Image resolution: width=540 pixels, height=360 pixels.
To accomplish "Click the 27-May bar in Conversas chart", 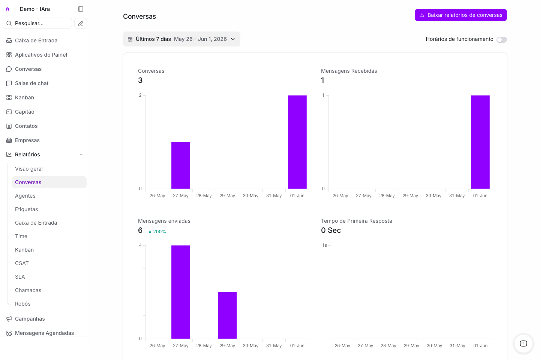I will [x=181, y=165].
